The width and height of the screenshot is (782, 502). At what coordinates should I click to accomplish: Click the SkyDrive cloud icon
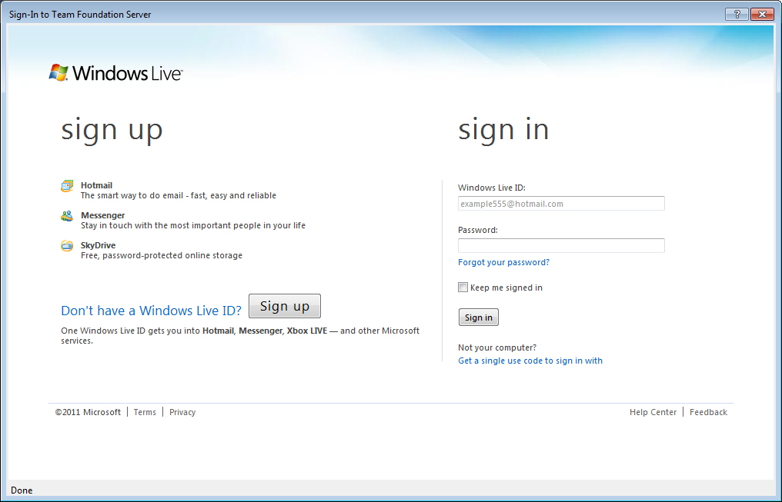point(68,246)
